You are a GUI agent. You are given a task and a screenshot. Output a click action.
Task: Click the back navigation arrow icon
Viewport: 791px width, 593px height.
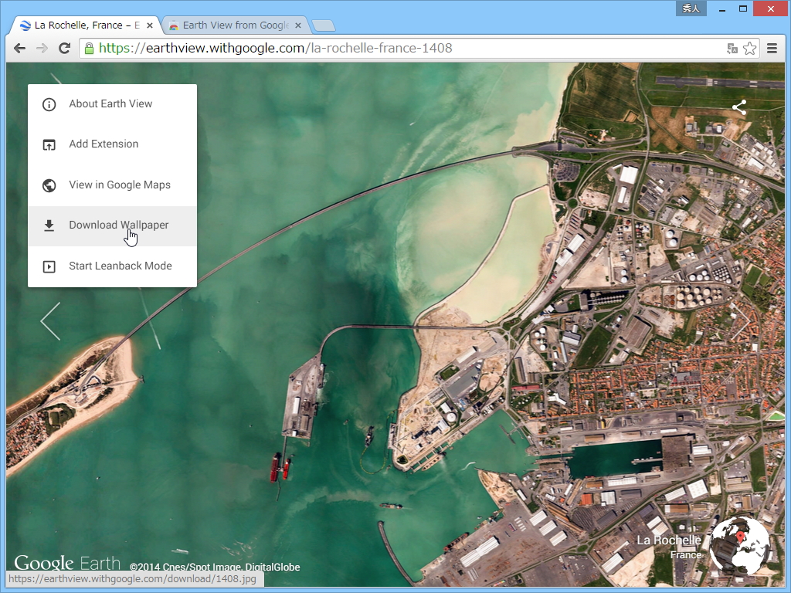[19, 48]
